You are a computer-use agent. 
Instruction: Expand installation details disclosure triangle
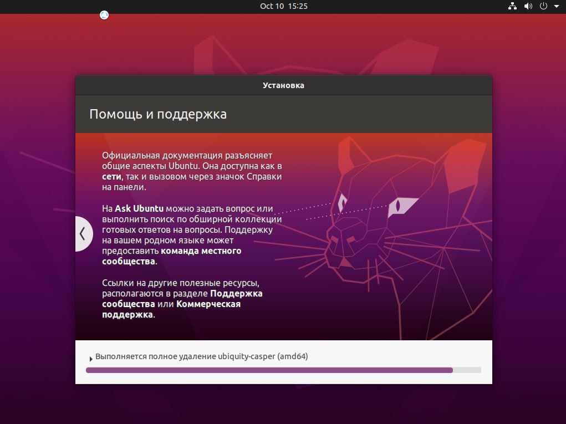click(x=90, y=359)
